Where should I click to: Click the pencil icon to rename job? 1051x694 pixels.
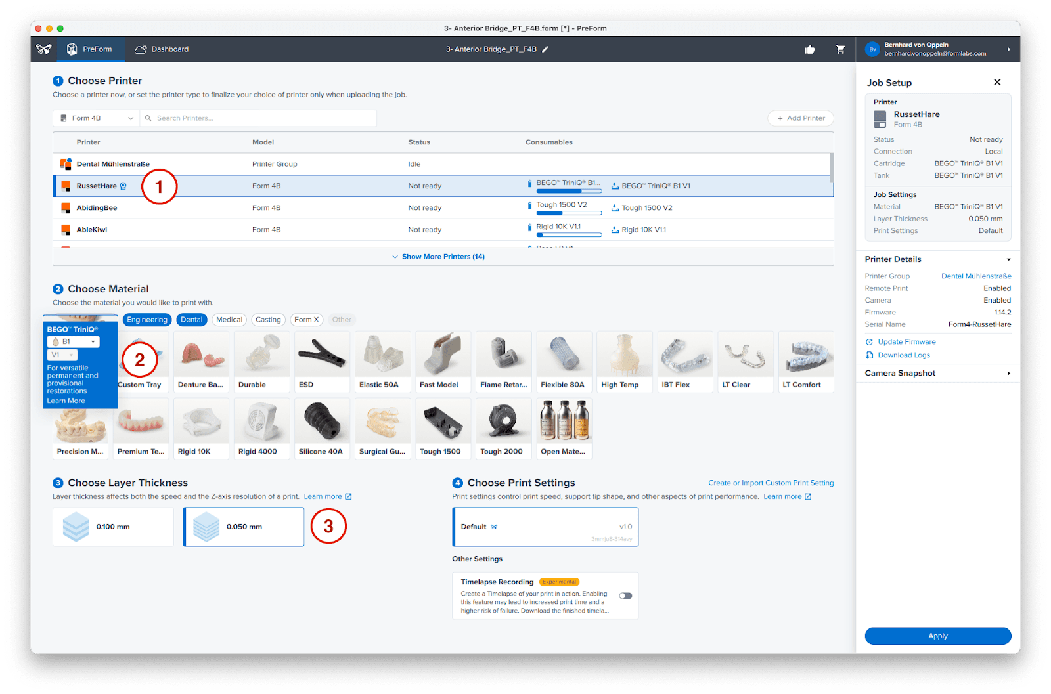point(545,49)
